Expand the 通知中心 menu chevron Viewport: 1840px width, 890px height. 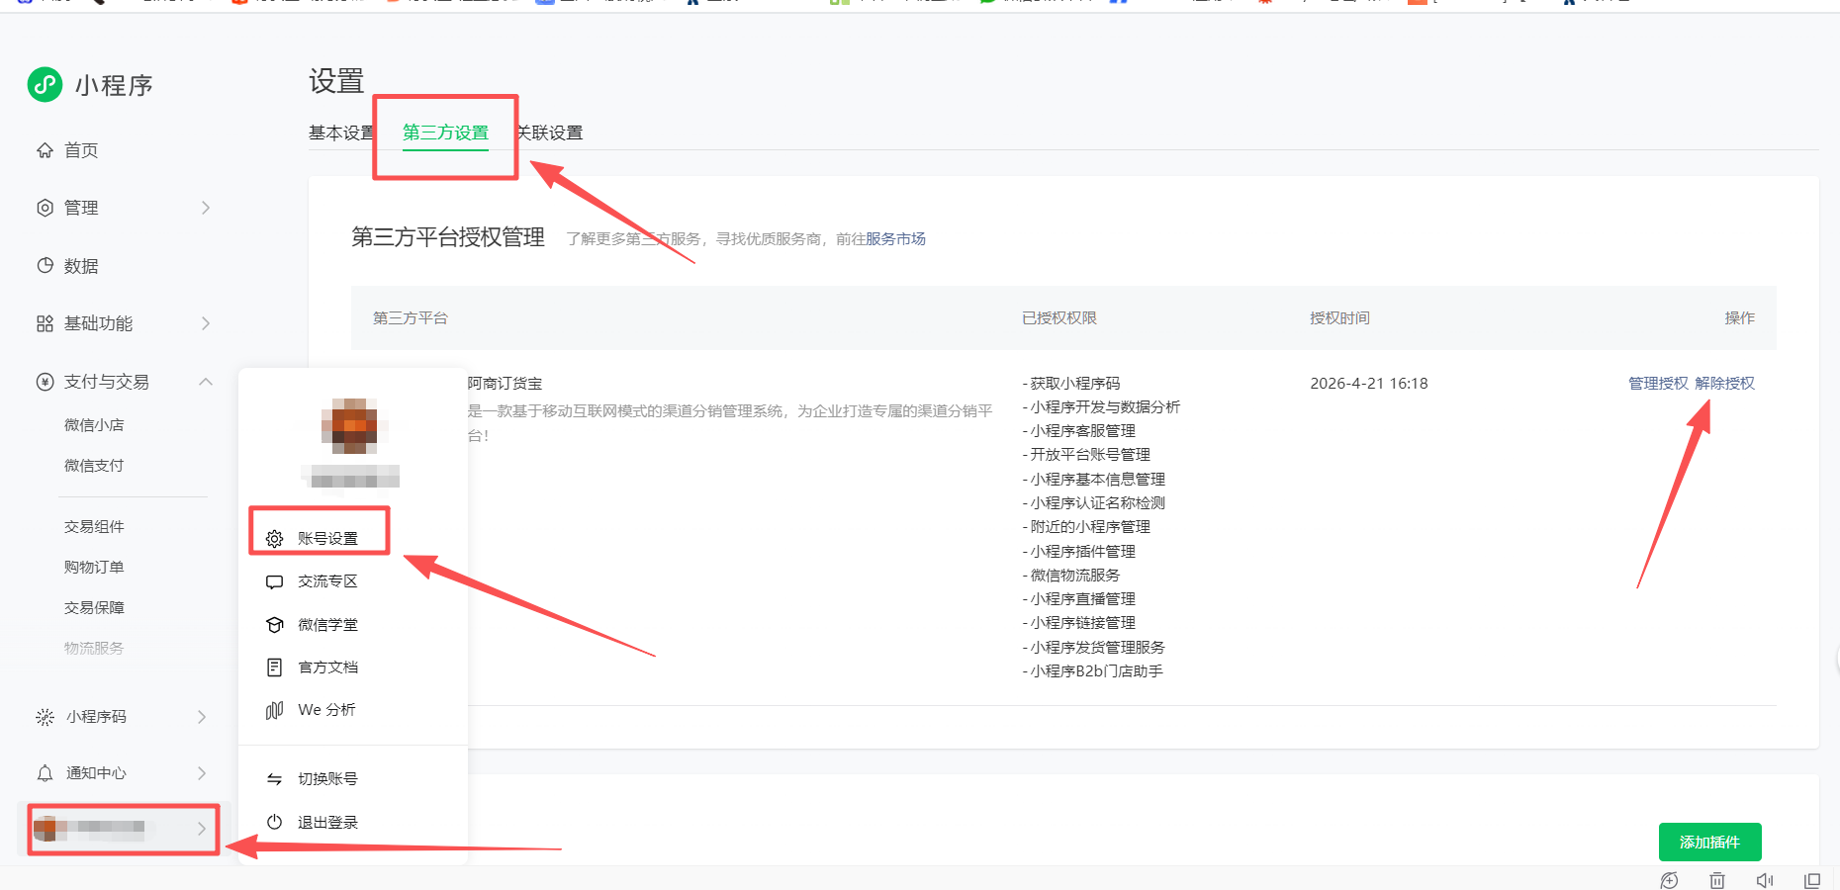[x=202, y=773]
